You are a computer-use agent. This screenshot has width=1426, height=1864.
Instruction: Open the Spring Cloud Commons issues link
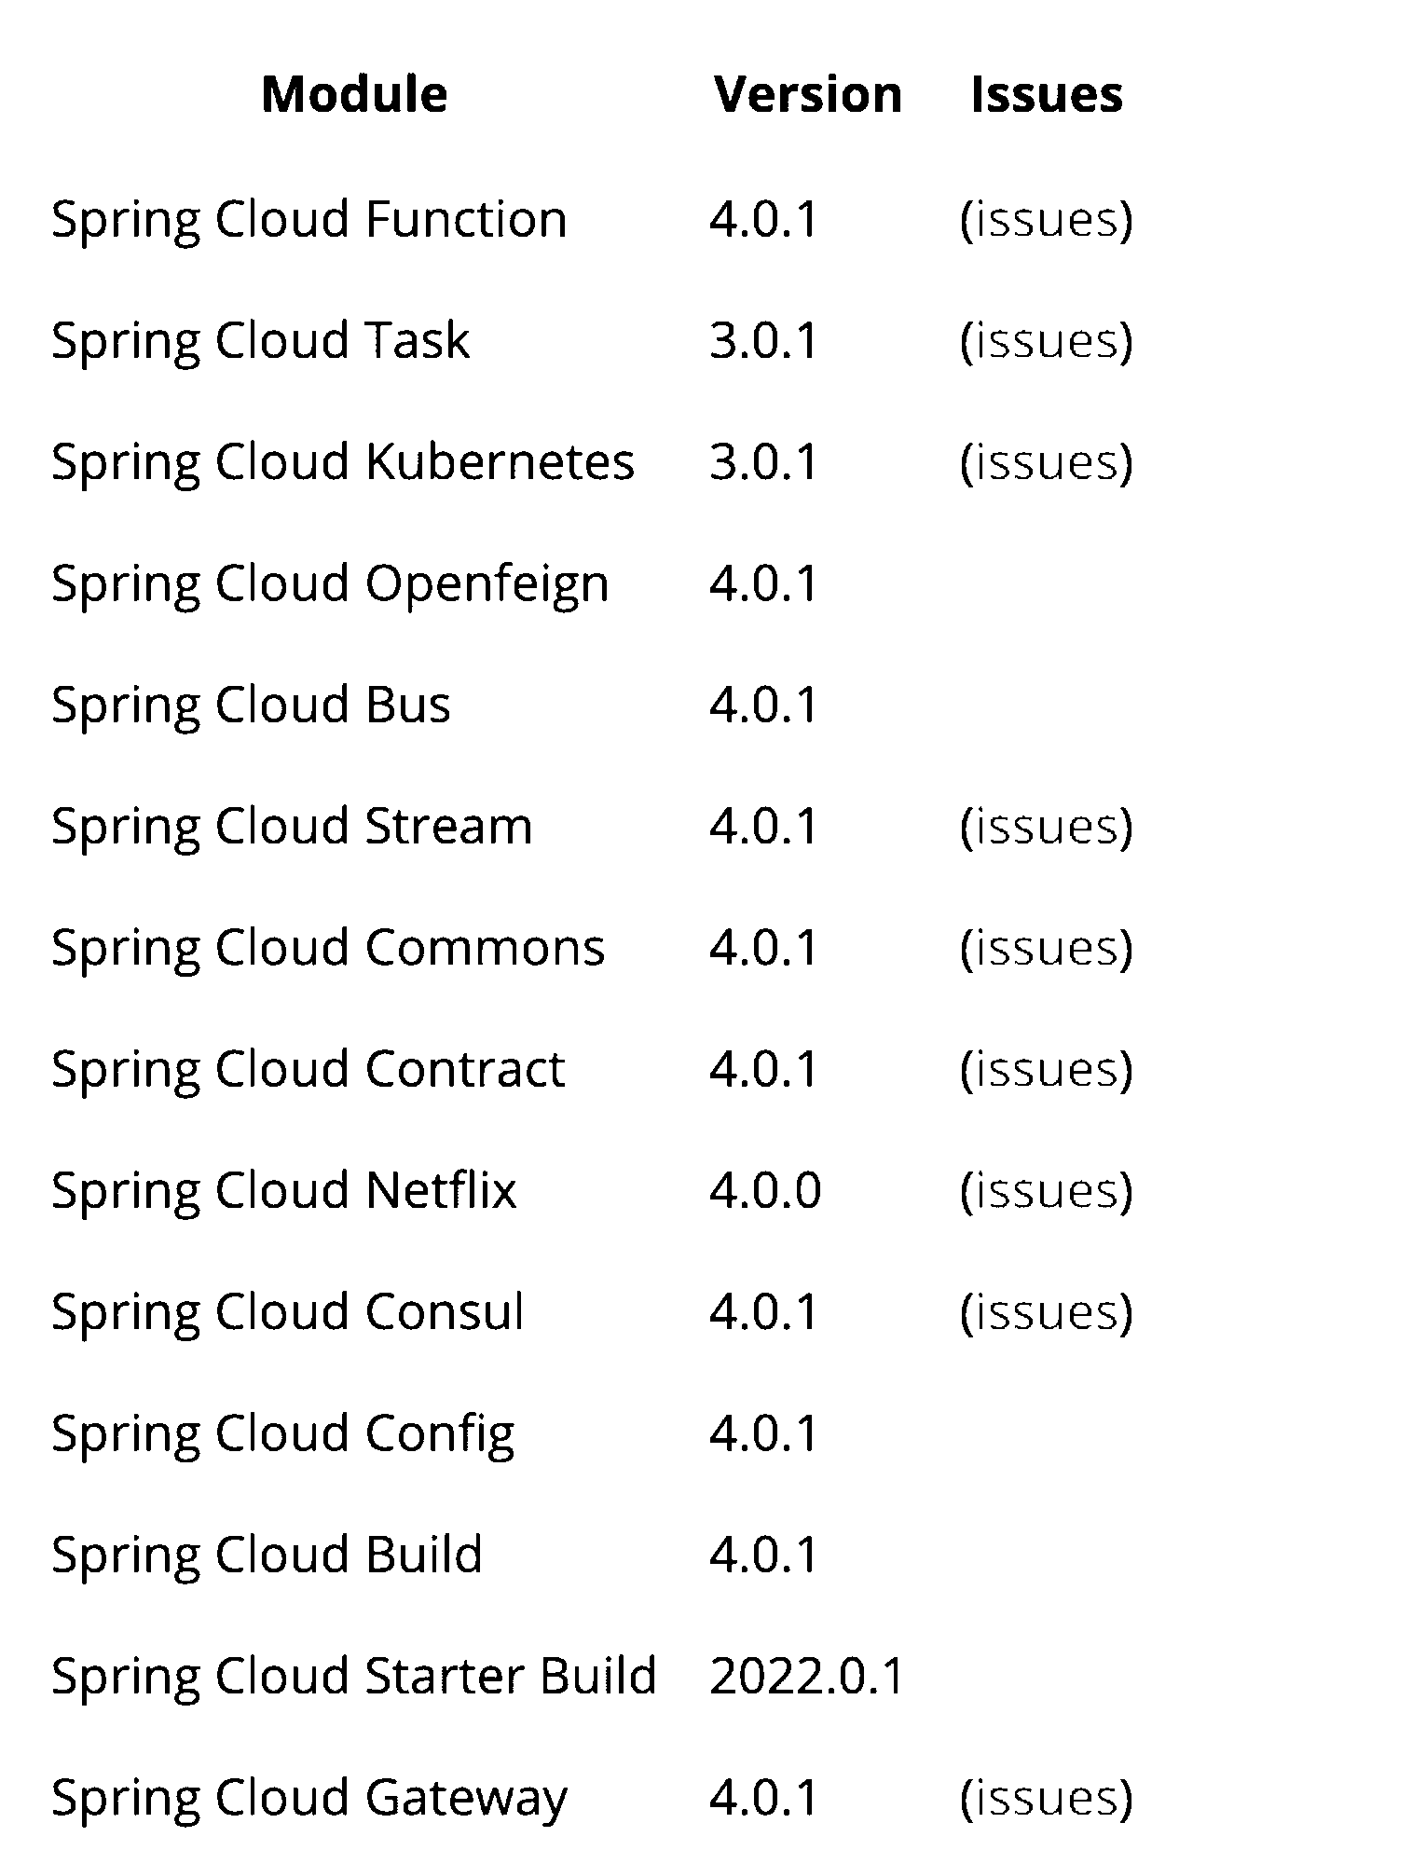[1047, 948]
